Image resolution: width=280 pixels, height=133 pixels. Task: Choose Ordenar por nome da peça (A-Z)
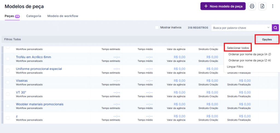[x=250, y=54]
